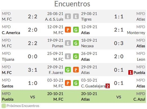Open the 2:0 score of C. America vs M. FC
Screen dimensions: 147x109
33,30
